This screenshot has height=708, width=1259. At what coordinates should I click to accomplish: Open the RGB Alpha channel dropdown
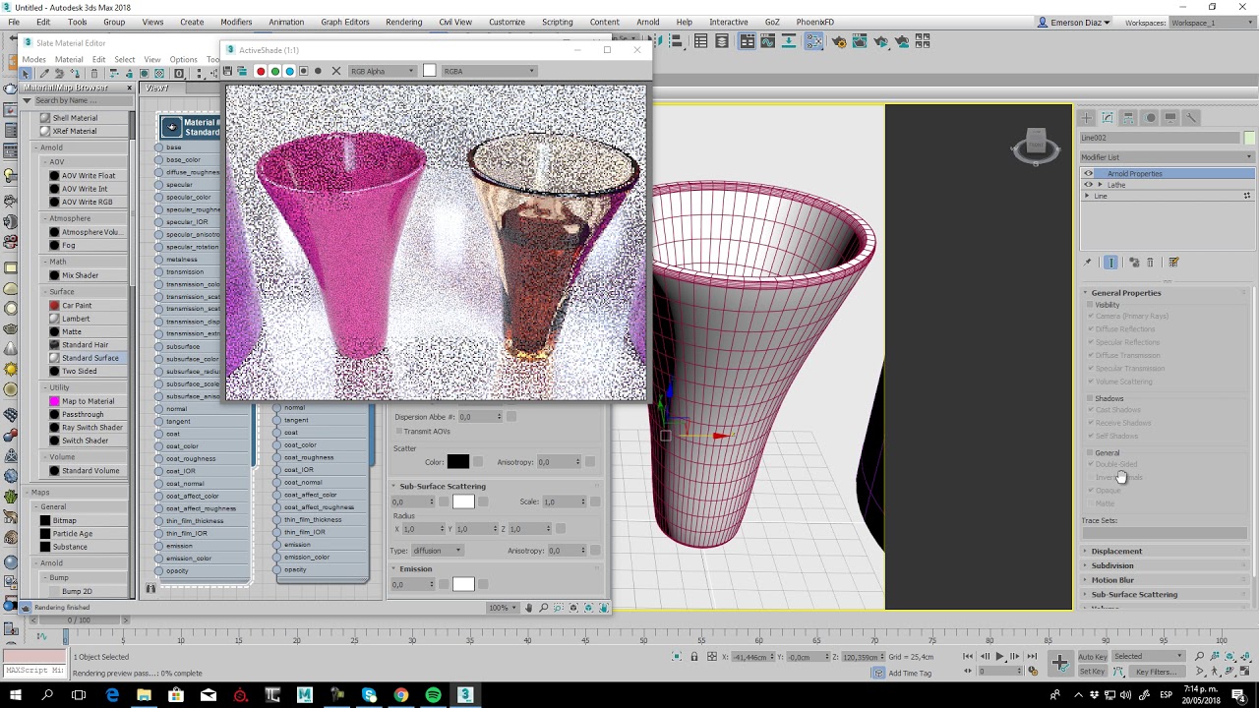pos(383,71)
